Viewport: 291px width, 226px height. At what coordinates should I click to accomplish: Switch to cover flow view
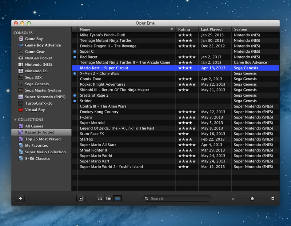coord(109,199)
